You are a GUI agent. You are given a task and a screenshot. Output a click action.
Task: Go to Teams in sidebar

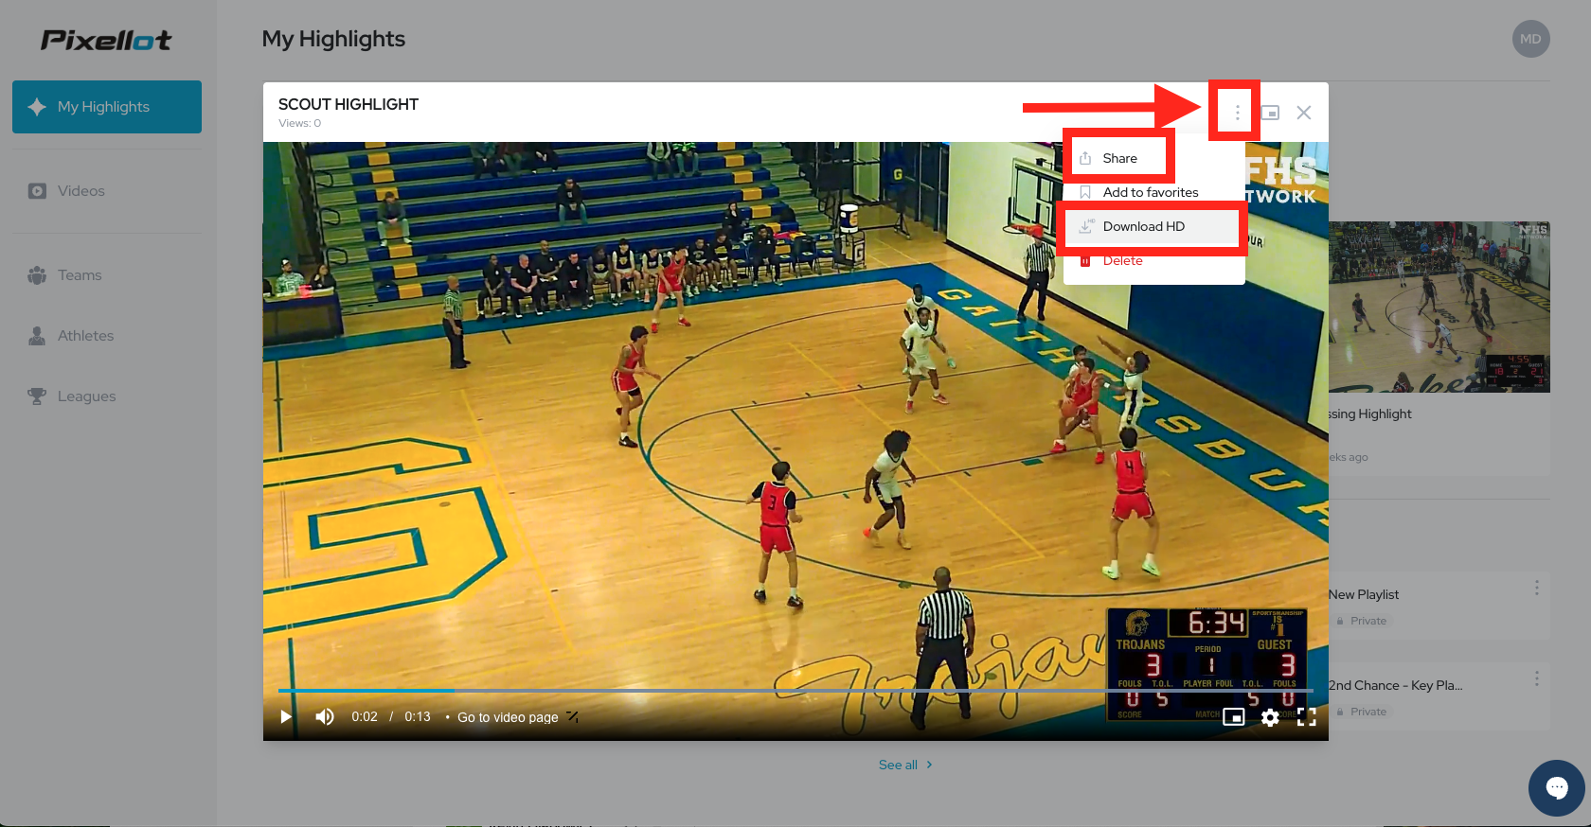point(107,275)
